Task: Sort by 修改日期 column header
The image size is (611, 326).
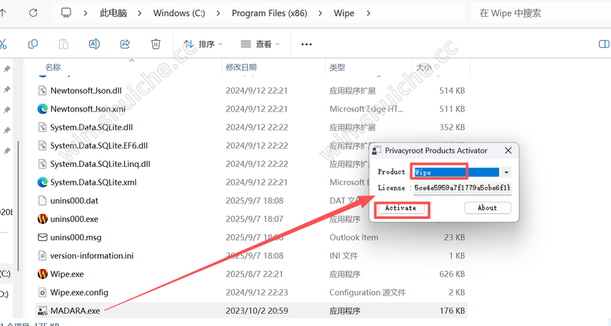Action: click(242, 67)
